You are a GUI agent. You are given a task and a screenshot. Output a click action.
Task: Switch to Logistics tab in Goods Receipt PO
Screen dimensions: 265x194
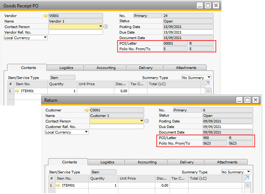pyautogui.click(x=67, y=68)
